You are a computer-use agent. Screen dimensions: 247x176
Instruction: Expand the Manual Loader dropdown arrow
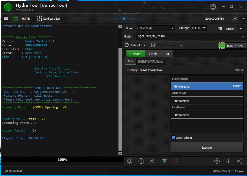181,45
